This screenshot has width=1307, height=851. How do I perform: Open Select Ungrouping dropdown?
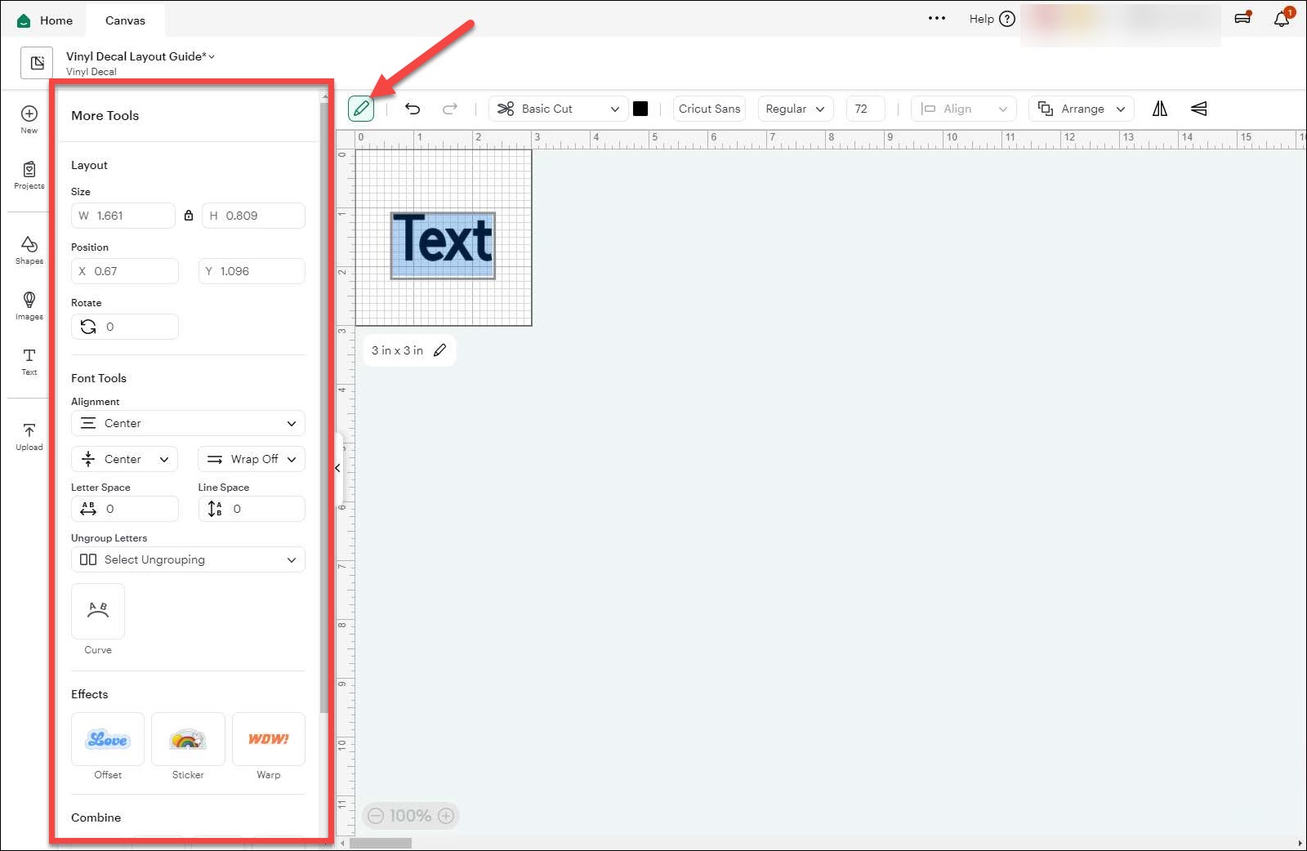click(188, 559)
